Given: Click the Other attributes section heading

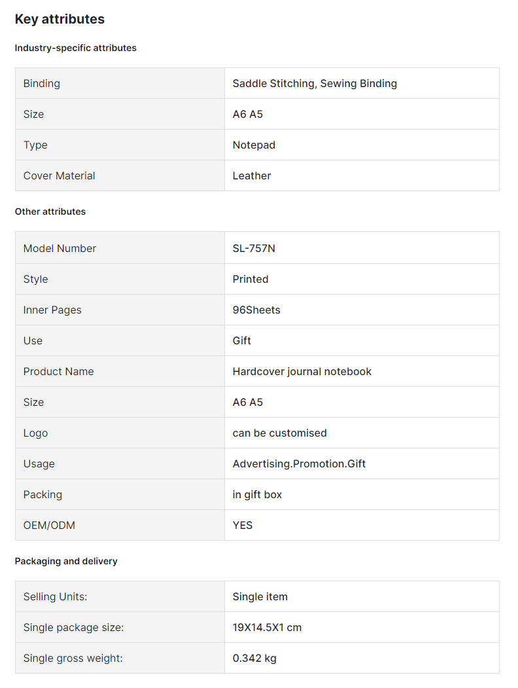Looking at the screenshot, I should 50,211.
